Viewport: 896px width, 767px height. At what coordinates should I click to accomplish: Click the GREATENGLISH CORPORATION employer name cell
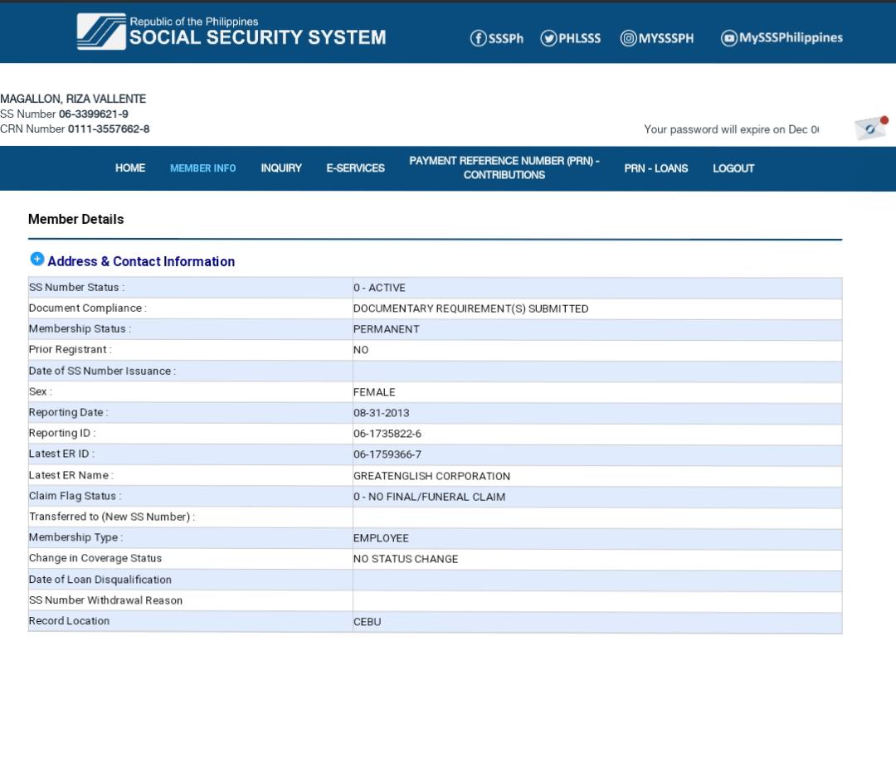pyautogui.click(x=431, y=476)
